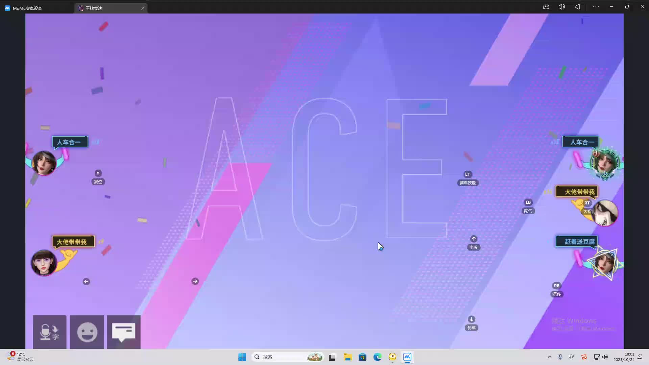Open the three-dots more options menu
Viewport: 649px width, 365px height.
pyautogui.click(x=596, y=7)
